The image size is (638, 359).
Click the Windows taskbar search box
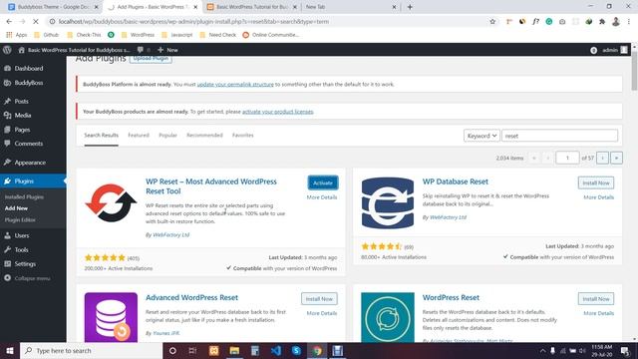91,350
